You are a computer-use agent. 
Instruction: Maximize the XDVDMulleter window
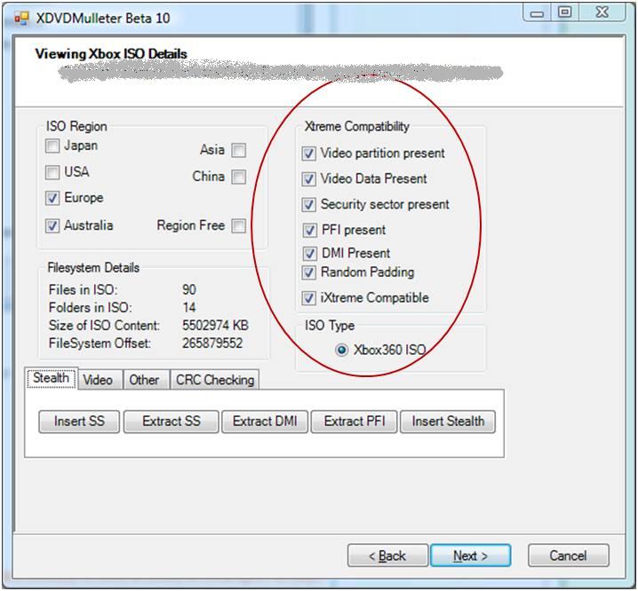click(x=564, y=12)
